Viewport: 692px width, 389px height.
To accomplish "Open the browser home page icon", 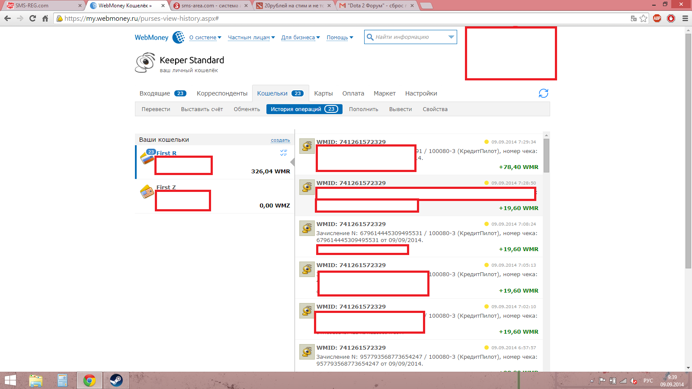I will [45, 18].
